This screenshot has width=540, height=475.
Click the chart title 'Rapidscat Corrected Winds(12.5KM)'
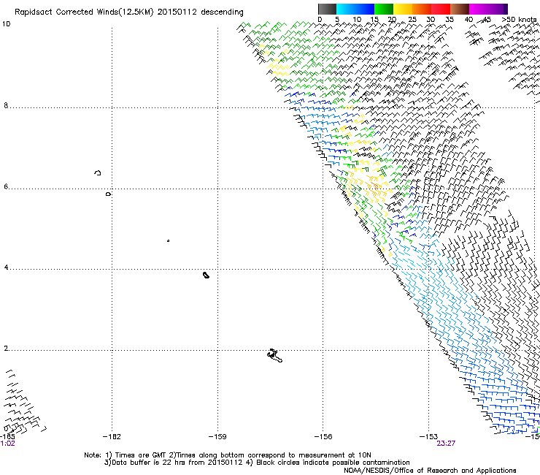pos(84,12)
